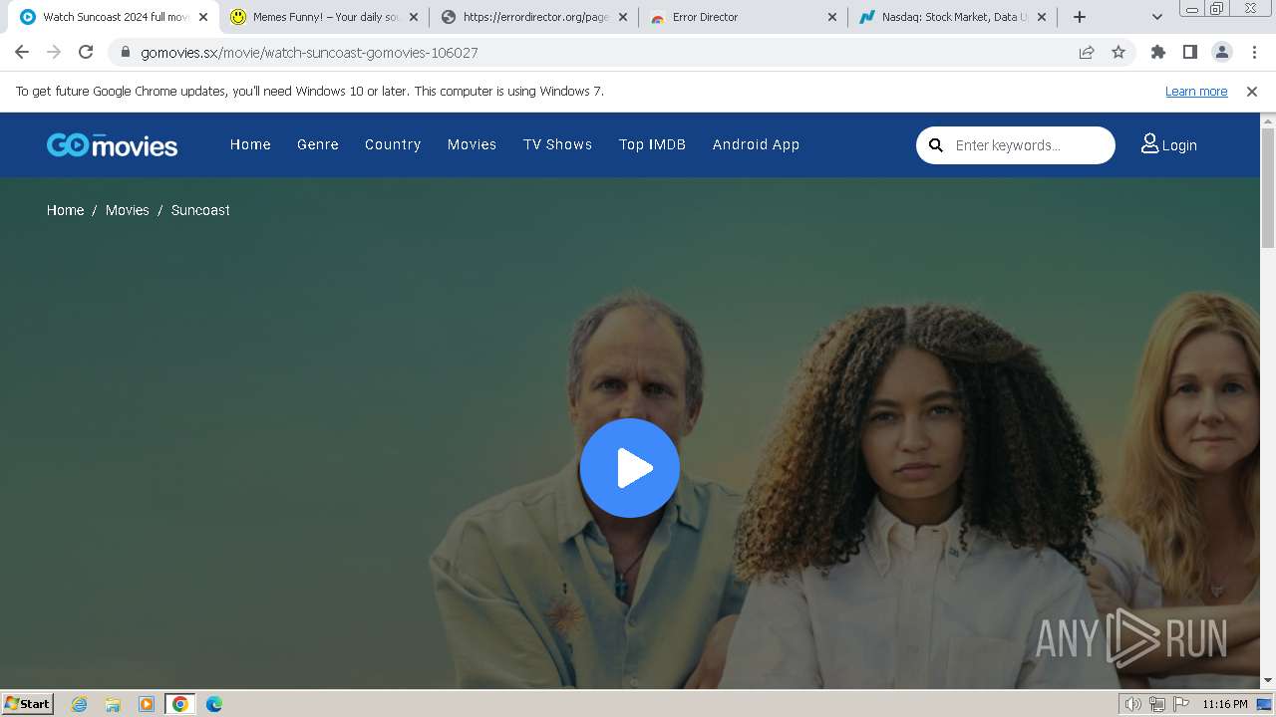Open the Country menu
This screenshot has width=1276, height=717.
coord(393,144)
